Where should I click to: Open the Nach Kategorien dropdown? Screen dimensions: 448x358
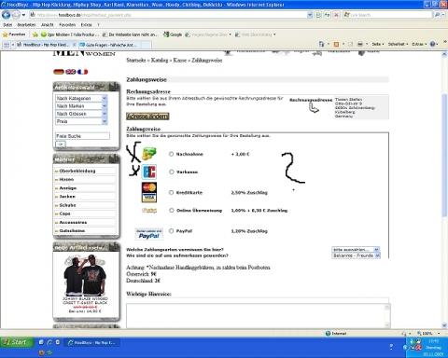81,98
